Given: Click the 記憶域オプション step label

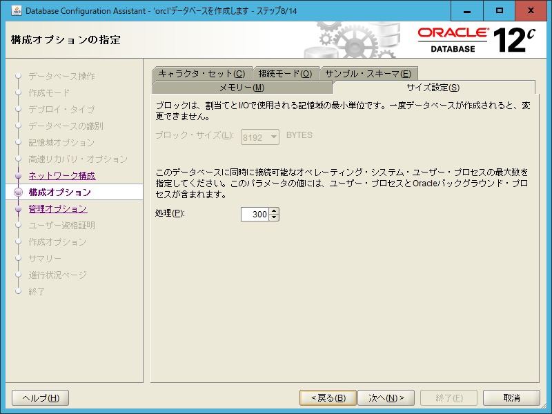Looking at the screenshot, I should click(61, 143).
